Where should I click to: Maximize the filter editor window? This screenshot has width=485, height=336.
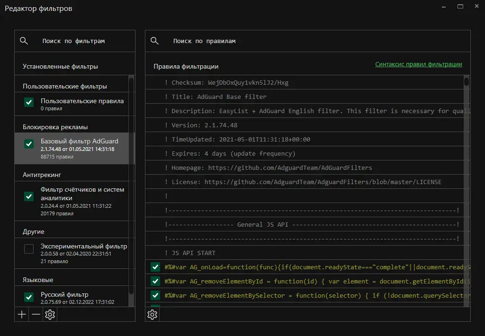point(460,7)
